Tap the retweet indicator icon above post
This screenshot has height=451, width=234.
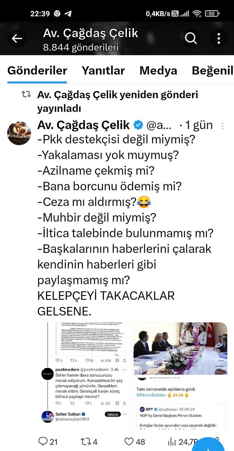[26, 94]
